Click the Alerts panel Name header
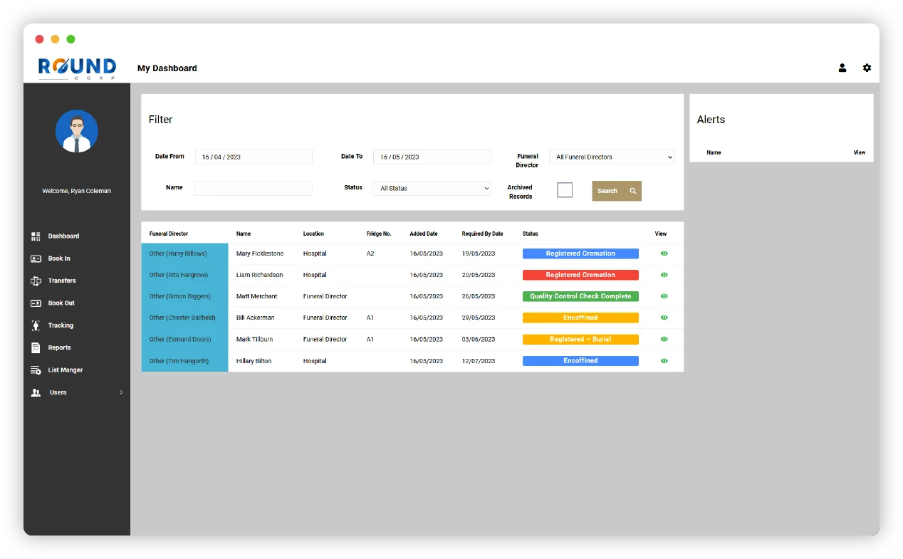 (714, 152)
